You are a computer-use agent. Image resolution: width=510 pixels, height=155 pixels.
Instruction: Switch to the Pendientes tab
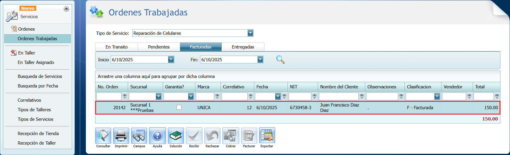click(x=159, y=47)
